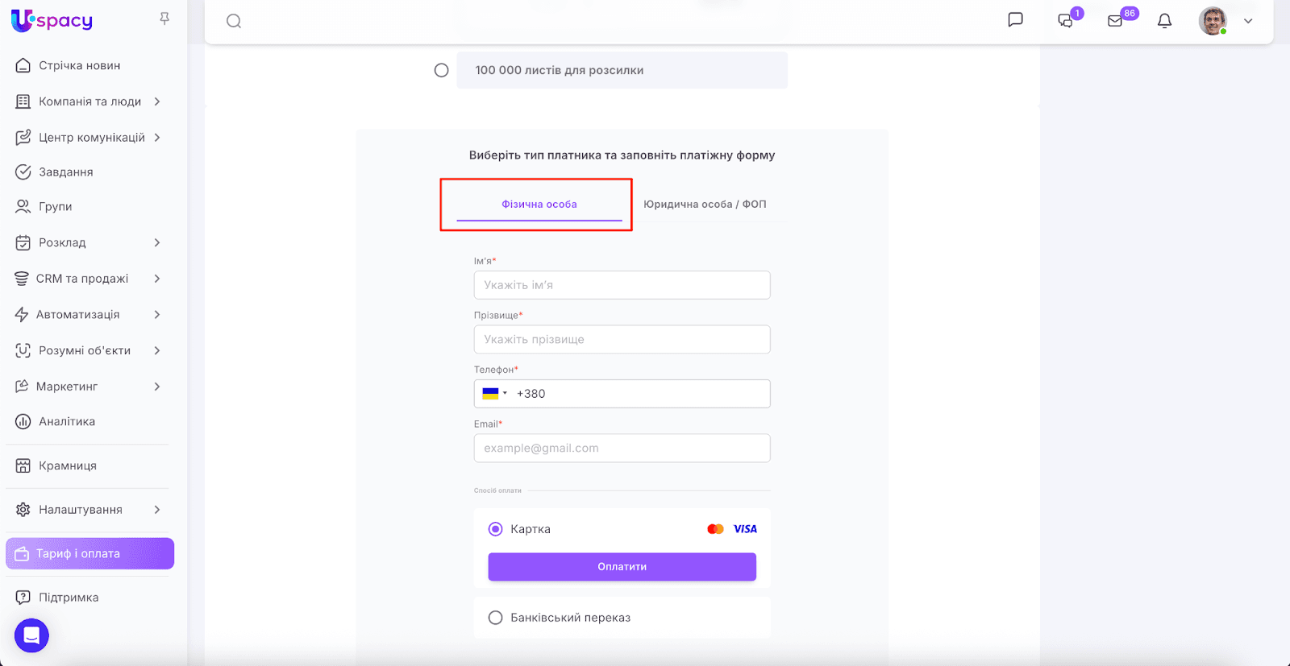Click the search magnifier icon

pyautogui.click(x=234, y=21)
